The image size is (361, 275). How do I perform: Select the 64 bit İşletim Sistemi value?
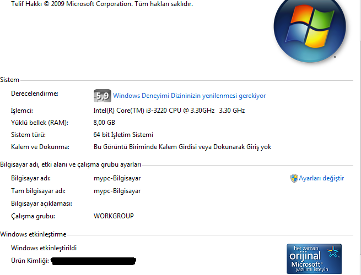pos(123,134)
